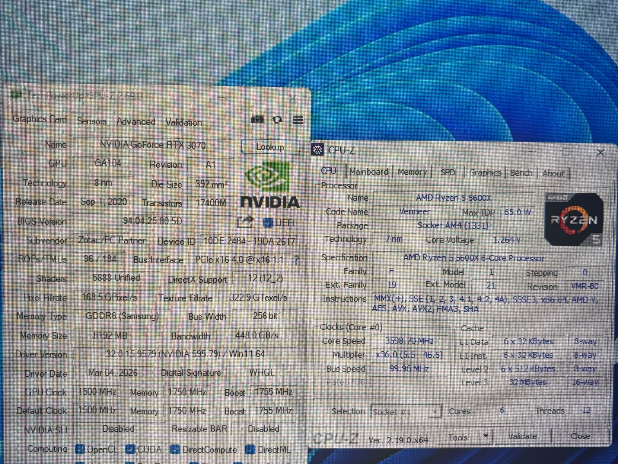This screenshot has height=464, width=618.
Task: Click the Bus Speed 99.96 MHz value
Action: coord(409,369)
